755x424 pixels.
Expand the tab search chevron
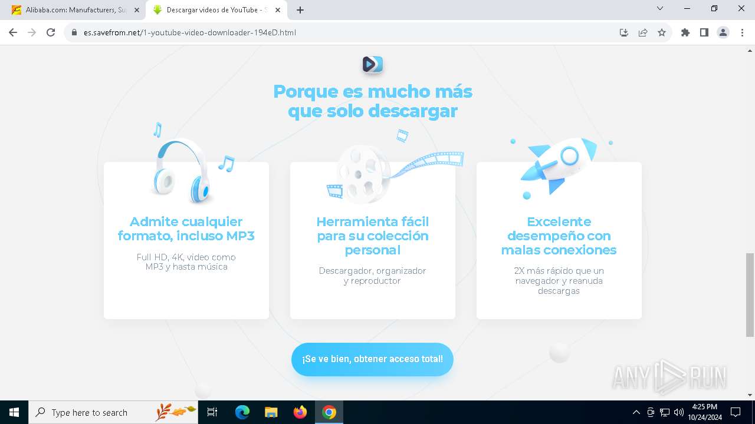tap(660, 9)
